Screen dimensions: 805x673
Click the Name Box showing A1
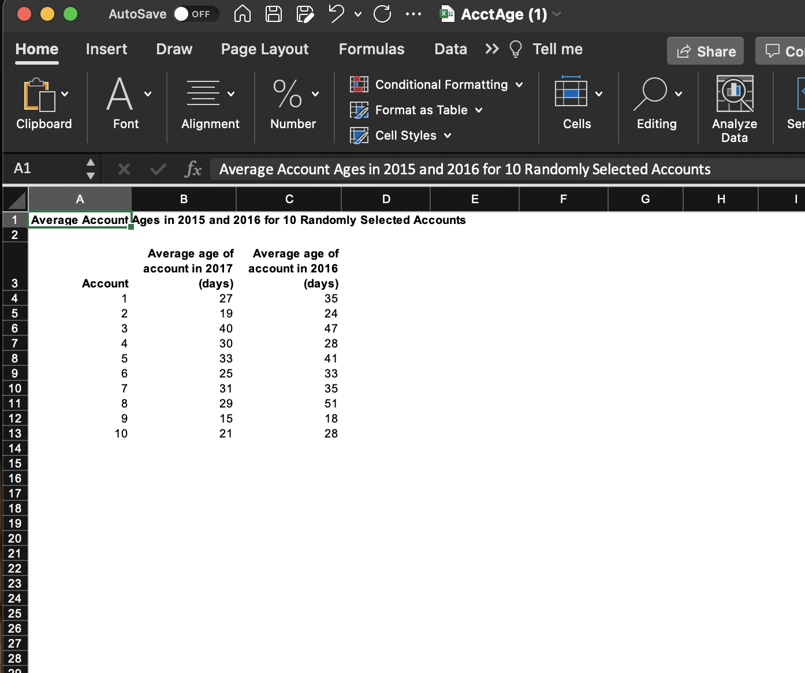tap(40, 169)
